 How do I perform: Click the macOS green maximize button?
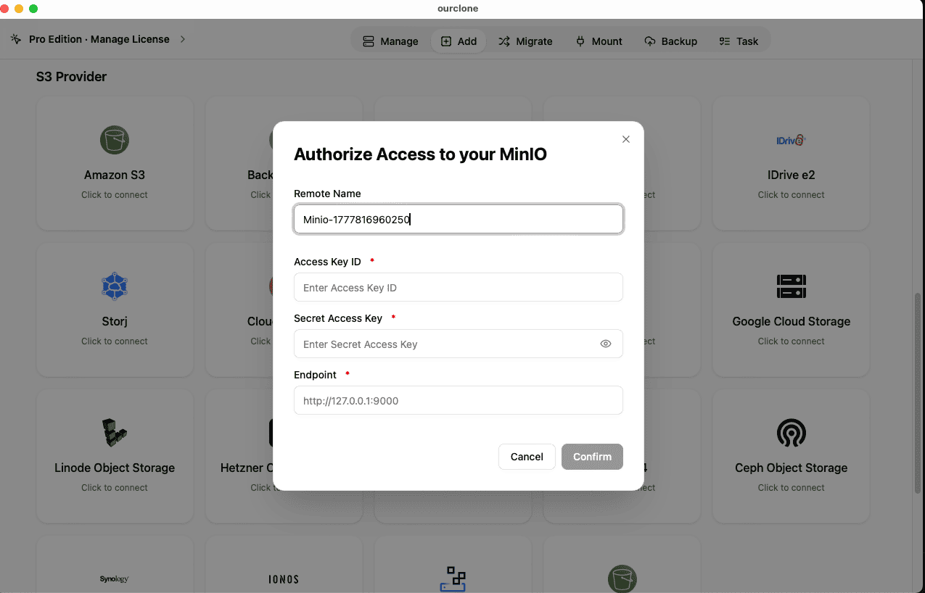33,9
